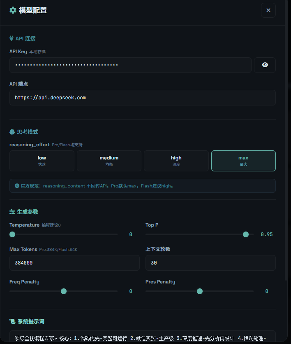
Task: Click the API Key 本地存储 label
Action: 28,51
